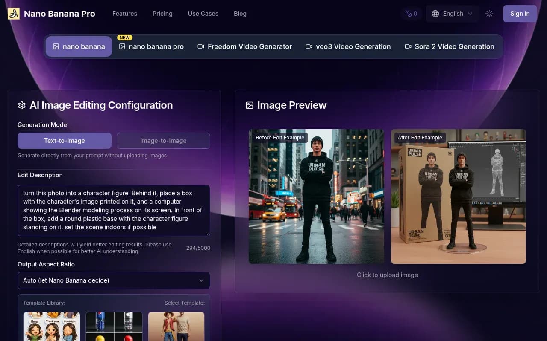Expand the English language dropdown chevron
Image resolution: width=547 pixels, height=341 pixels.
pyautogui.click(x=470, y=14)
